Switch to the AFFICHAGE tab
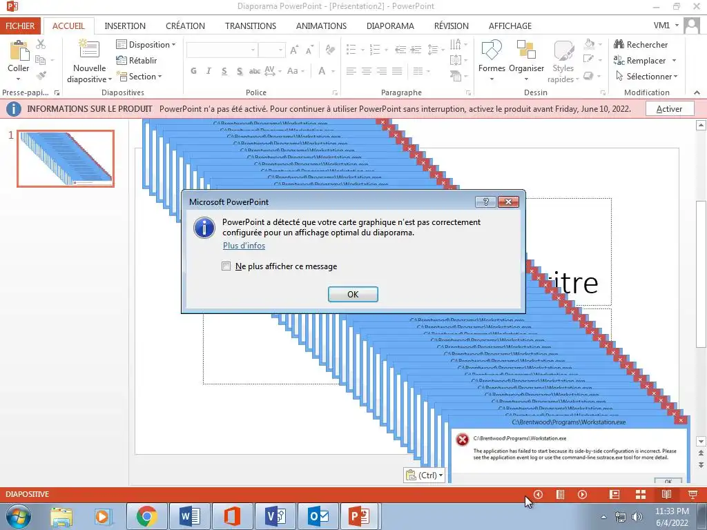This screenshot has width=707, height=530. pyautogui.click(x=510, y=26)
